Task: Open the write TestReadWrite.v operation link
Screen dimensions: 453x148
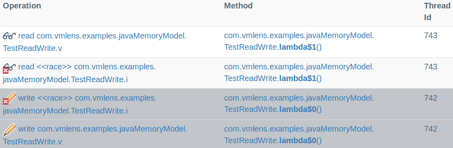Action: [95, 135]
